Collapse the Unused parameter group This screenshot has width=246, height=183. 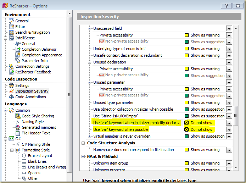(89, 82)
